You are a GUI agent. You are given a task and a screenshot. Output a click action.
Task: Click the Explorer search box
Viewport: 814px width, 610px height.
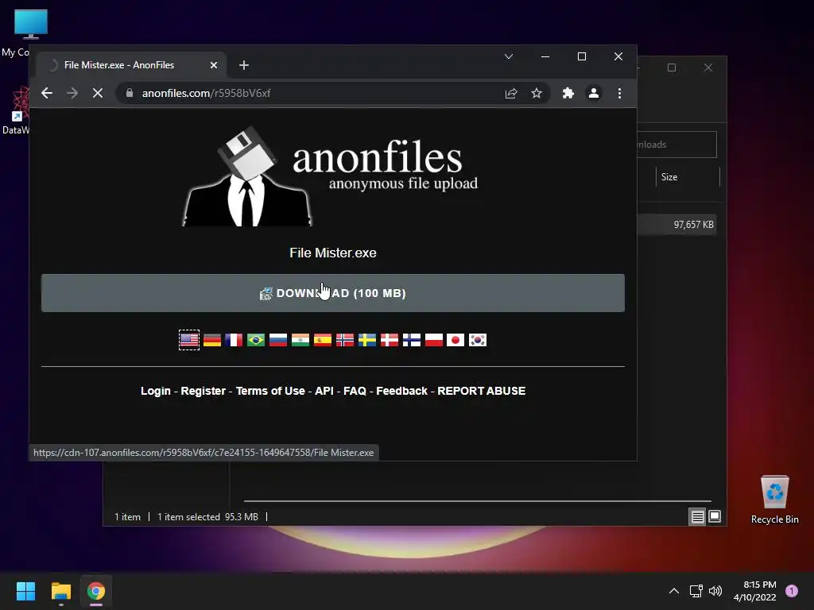(x=676, y=145)
